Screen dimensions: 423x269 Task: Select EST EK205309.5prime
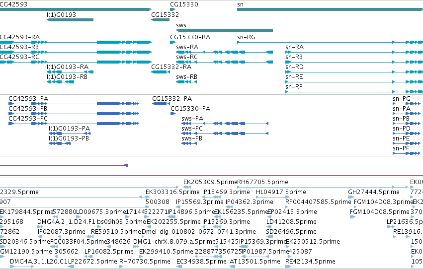tap(210, 182)
